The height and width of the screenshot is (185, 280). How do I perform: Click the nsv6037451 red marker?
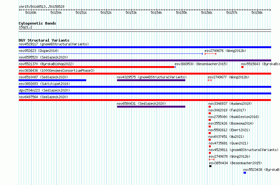coord(210,140)
